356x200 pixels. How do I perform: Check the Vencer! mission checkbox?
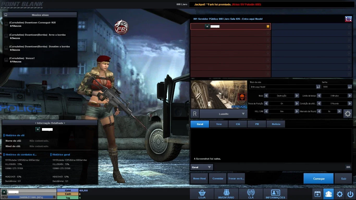(x=6, y=60)
